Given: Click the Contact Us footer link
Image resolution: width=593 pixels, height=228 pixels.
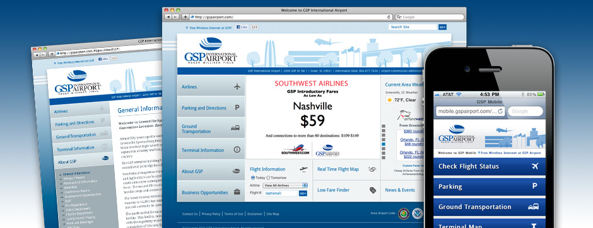Looking at the screenshot, I should pos(190,214).
